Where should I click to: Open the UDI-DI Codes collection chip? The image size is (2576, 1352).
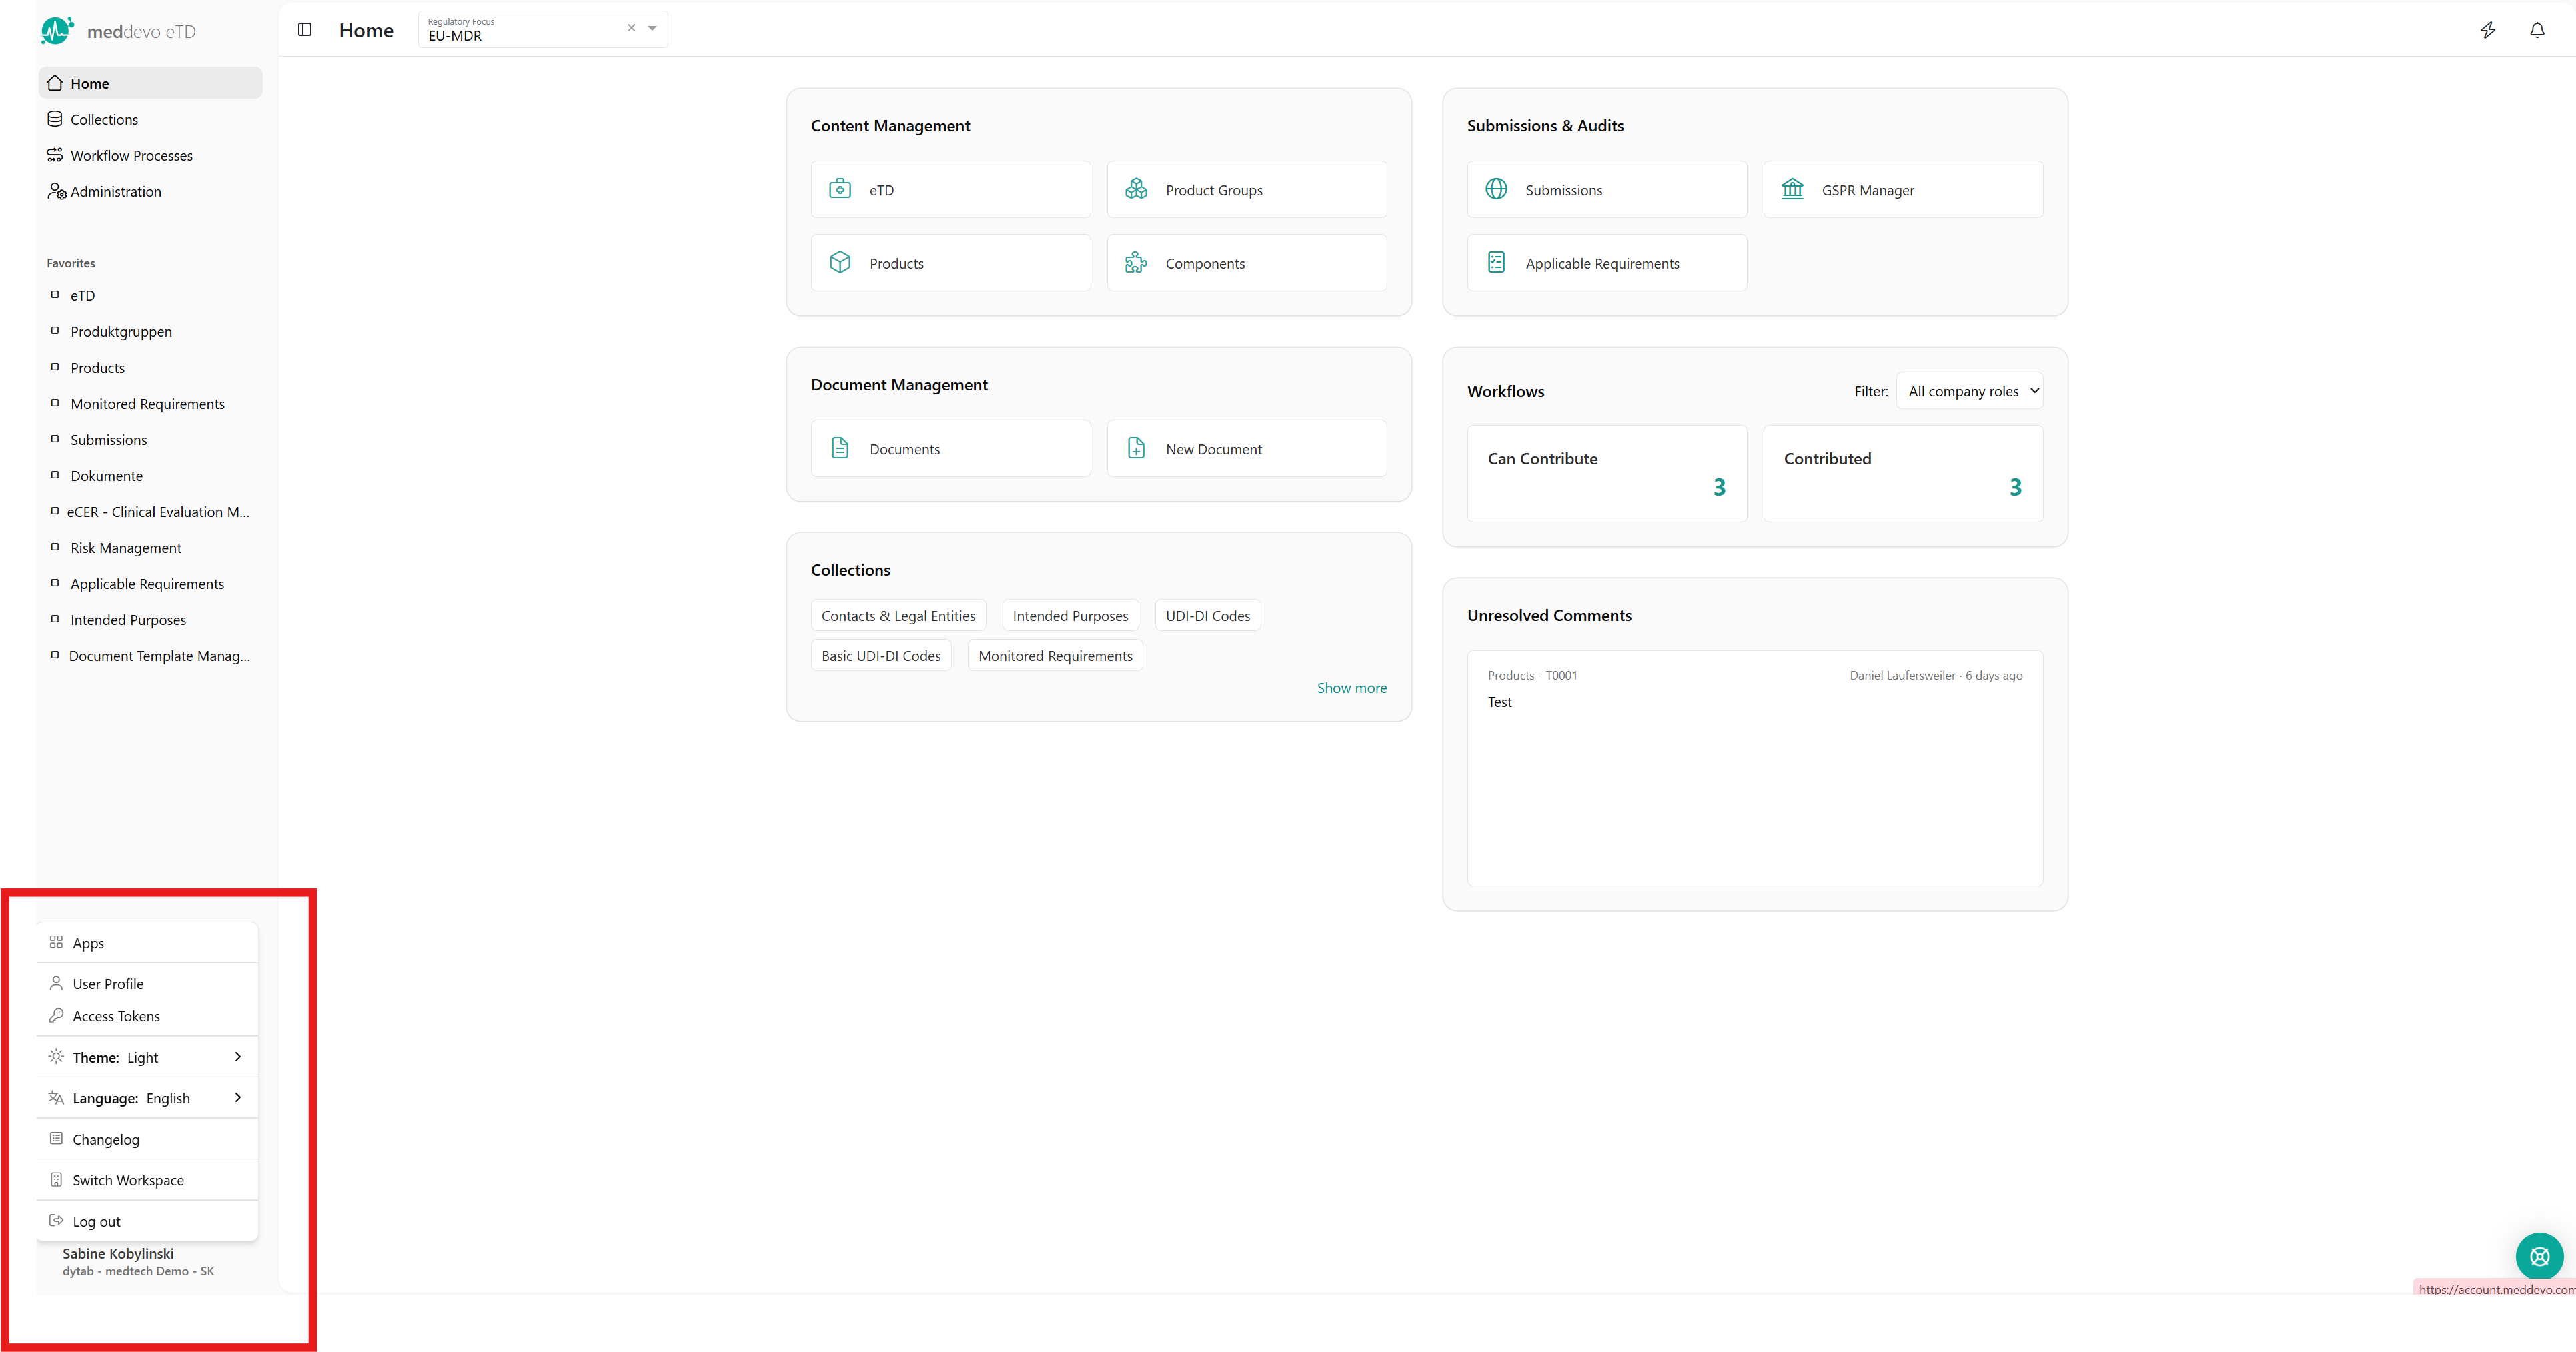click(x=1207, y=616)
